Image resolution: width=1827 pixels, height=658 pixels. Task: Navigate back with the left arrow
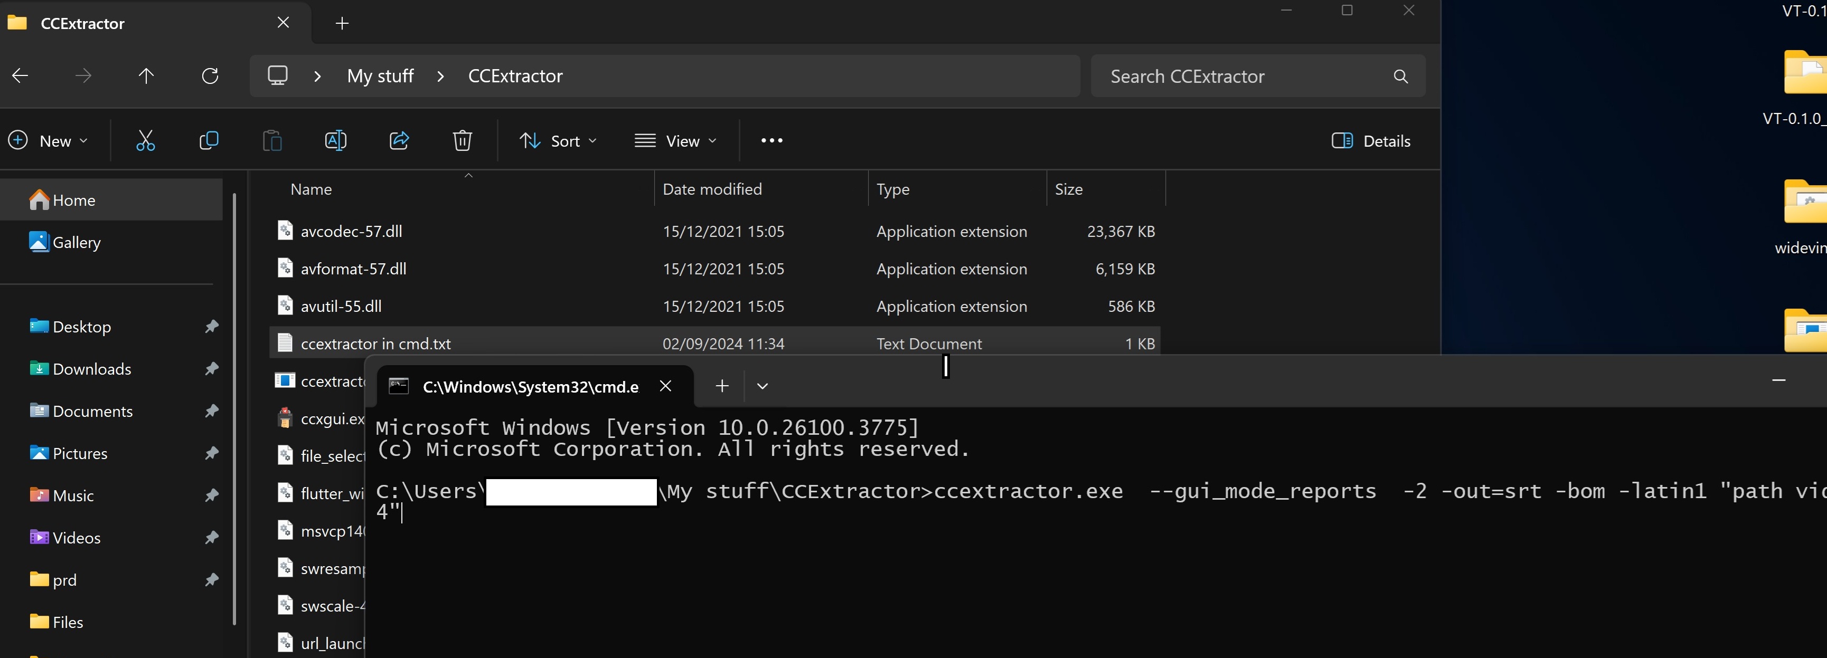(21, 76)
